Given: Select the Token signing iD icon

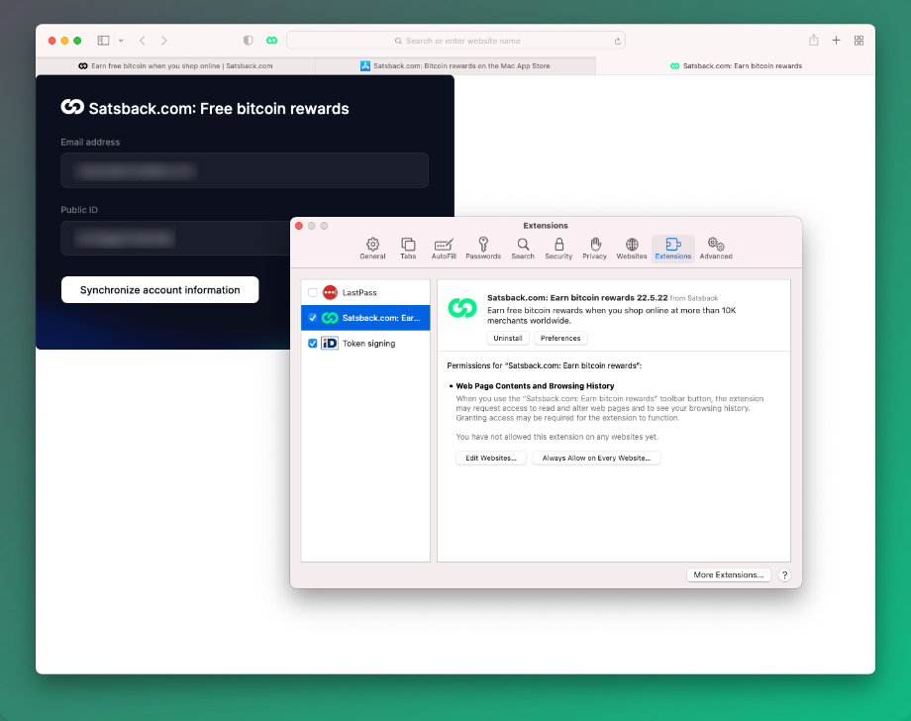Looking at the screenshot, I should (x=330, y=344).
